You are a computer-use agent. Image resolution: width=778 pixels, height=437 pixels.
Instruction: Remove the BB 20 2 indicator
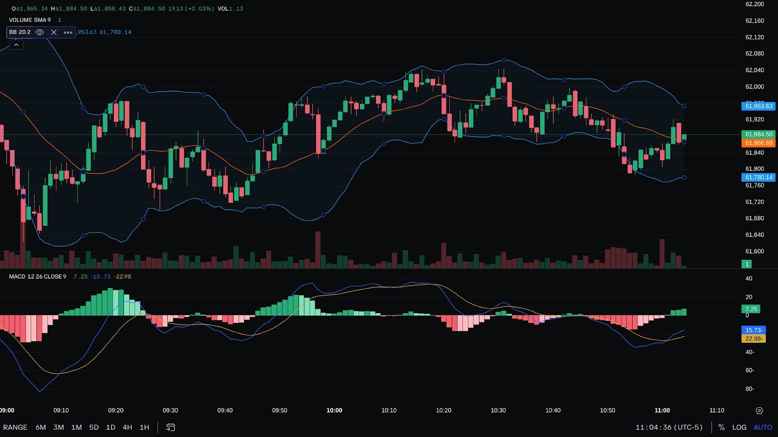pyautogui.click(x=54, y=32)
